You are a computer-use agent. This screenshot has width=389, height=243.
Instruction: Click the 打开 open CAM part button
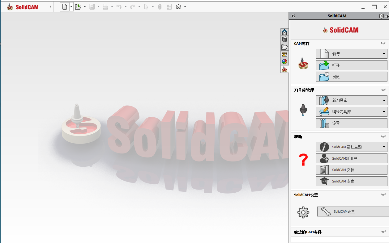click(x=351, y=65)
